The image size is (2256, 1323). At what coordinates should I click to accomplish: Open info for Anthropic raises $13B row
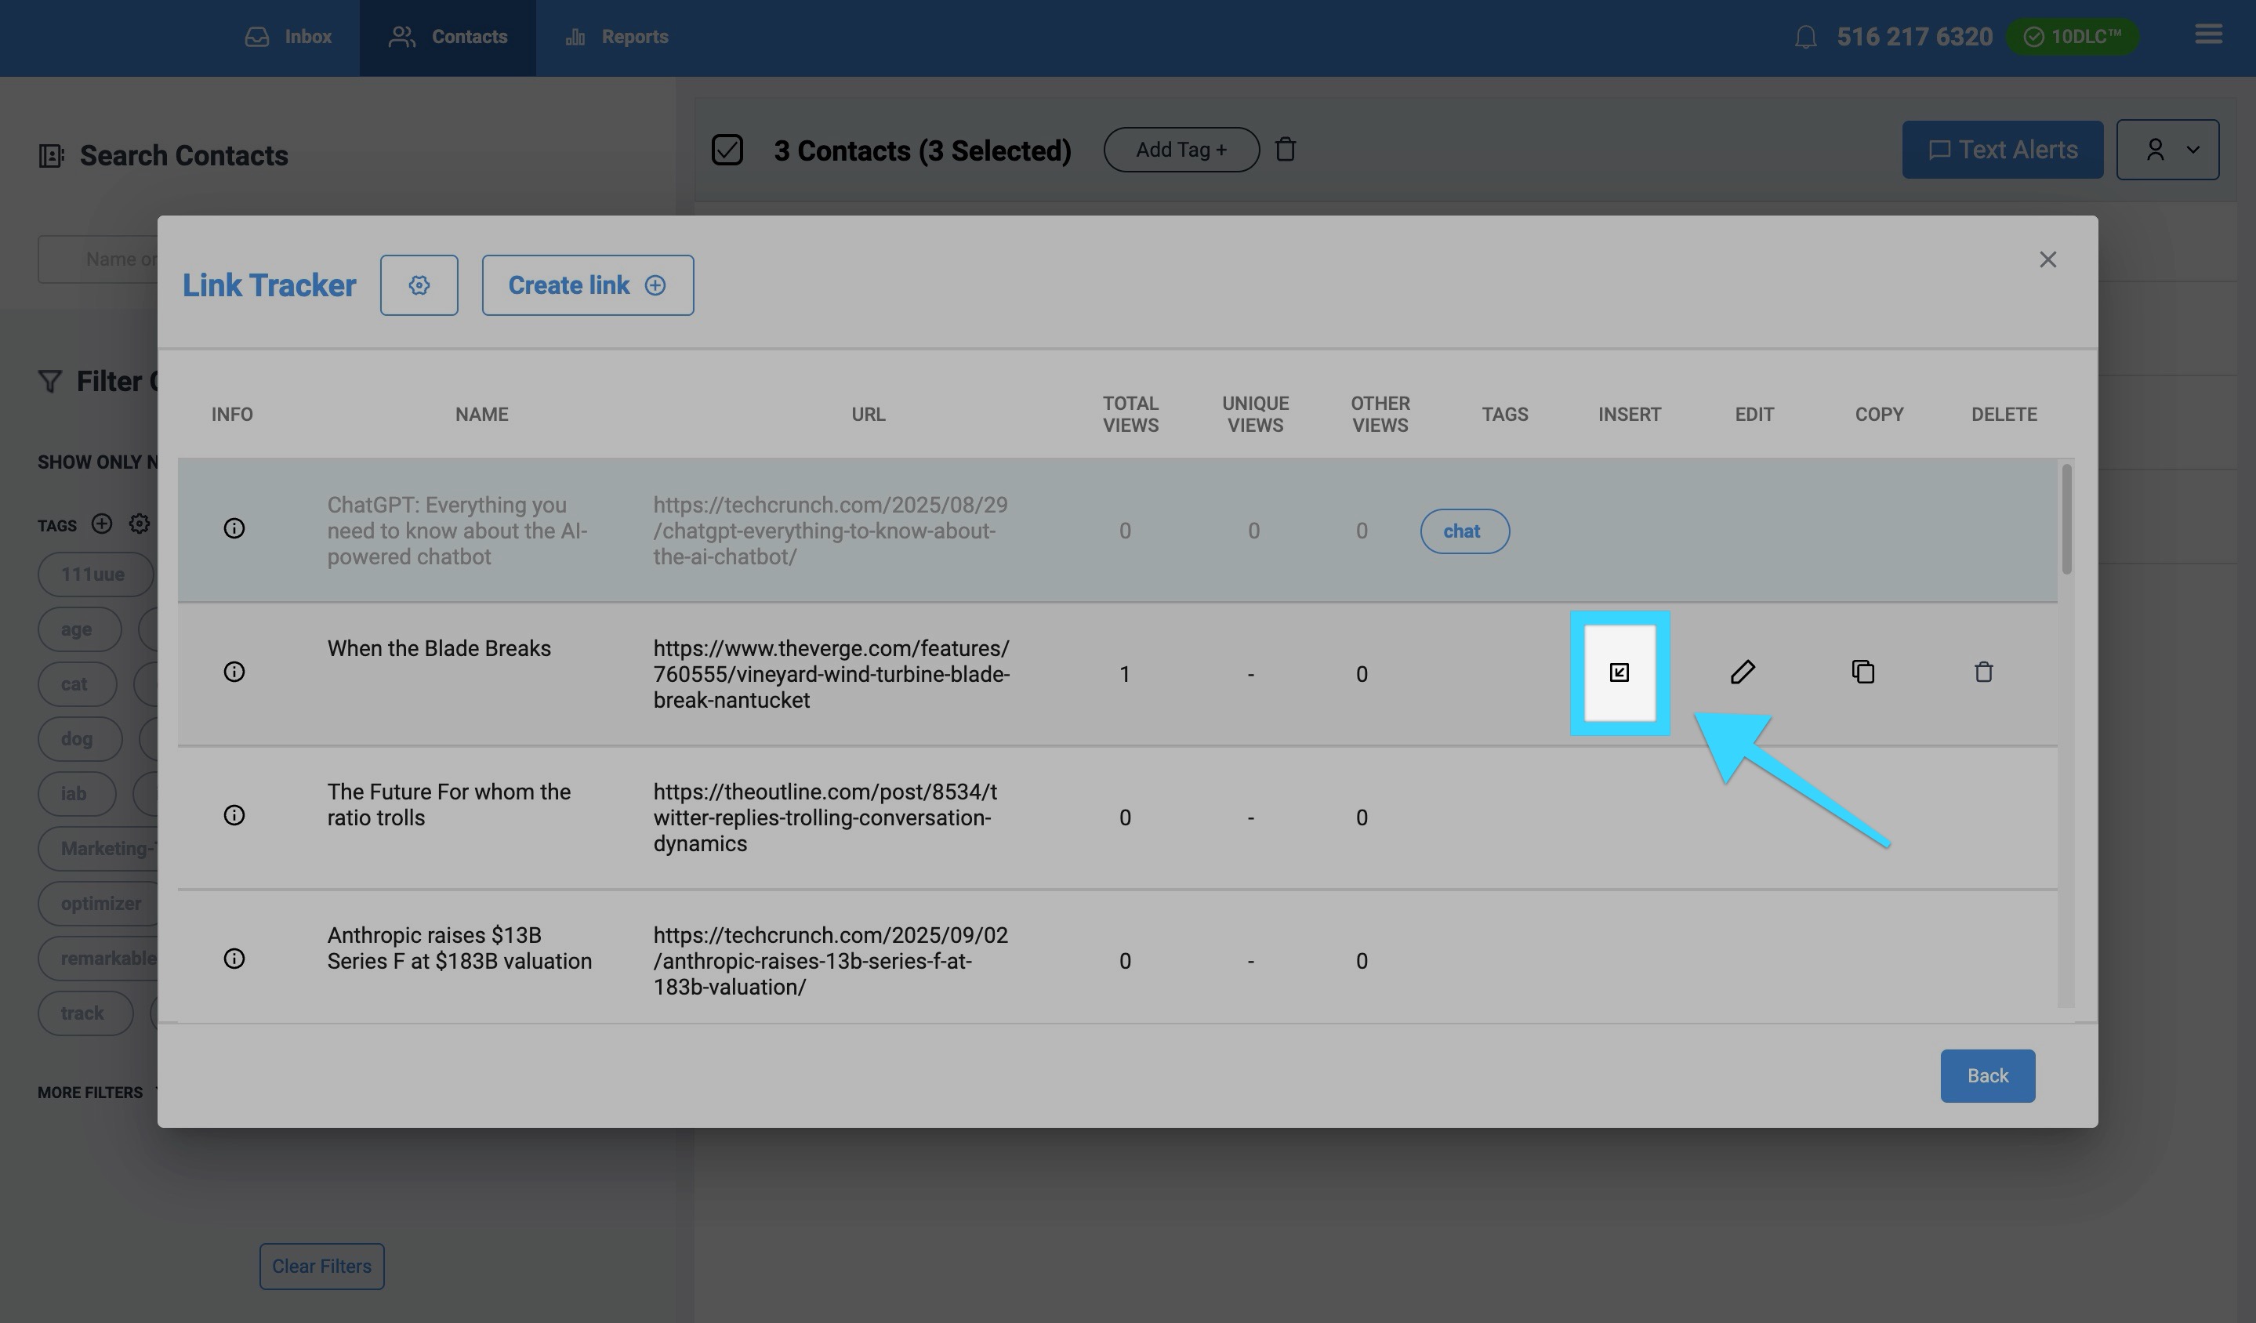click(234, 959)
